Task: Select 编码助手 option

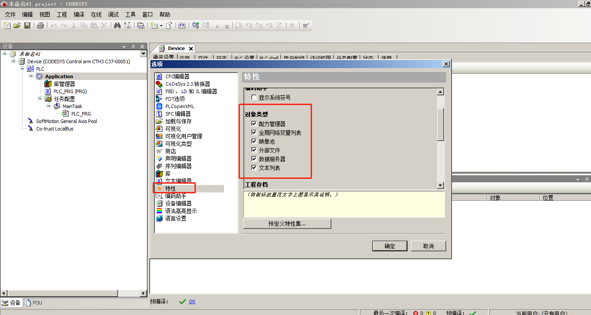Action: (176, 196)
